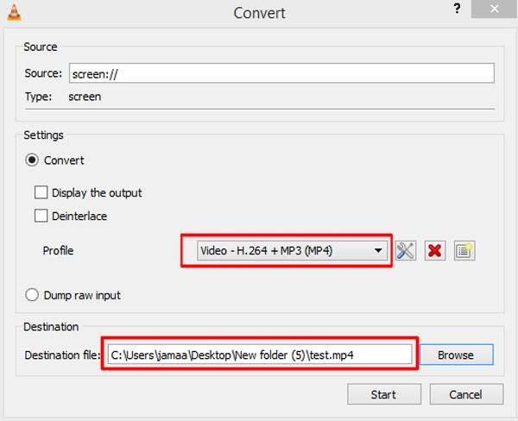Click the 'Destination' group title
The width and height of the screenshot is (518, 421).
(x=51, y=327)
